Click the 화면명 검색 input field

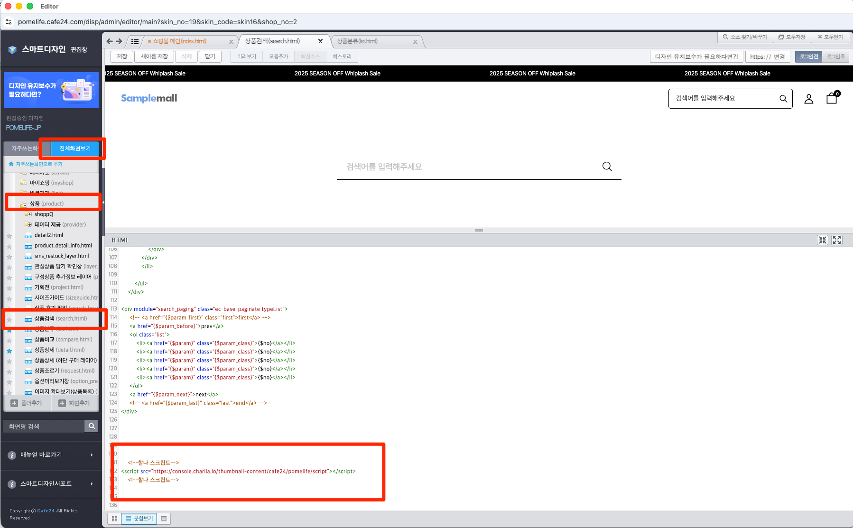[x=44, y=426]
